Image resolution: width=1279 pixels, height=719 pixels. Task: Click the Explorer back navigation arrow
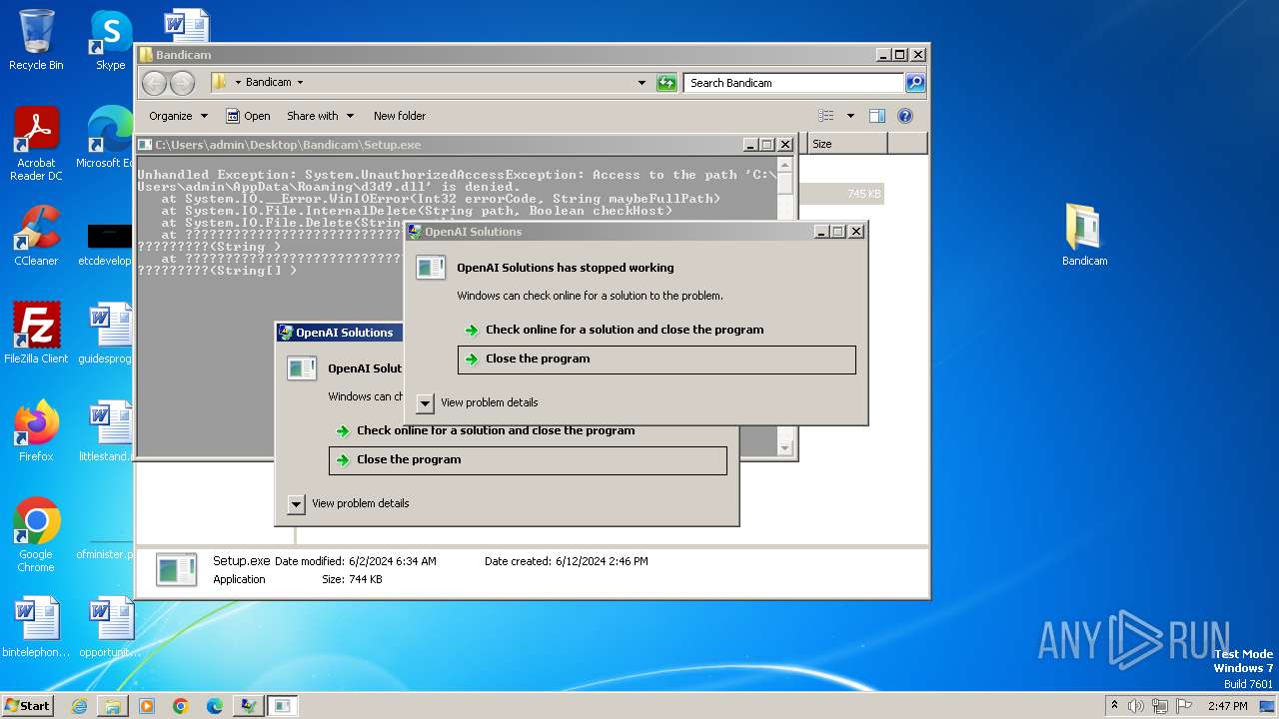click(x=154, y=83)
